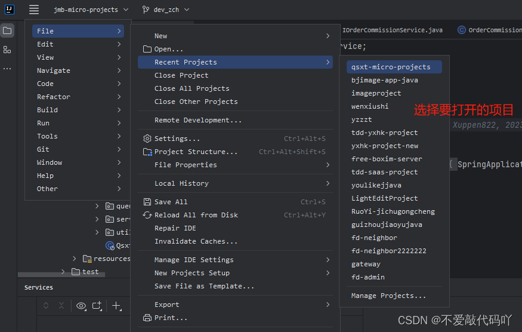Click the Save All floppy disk icon

point(147,202)
